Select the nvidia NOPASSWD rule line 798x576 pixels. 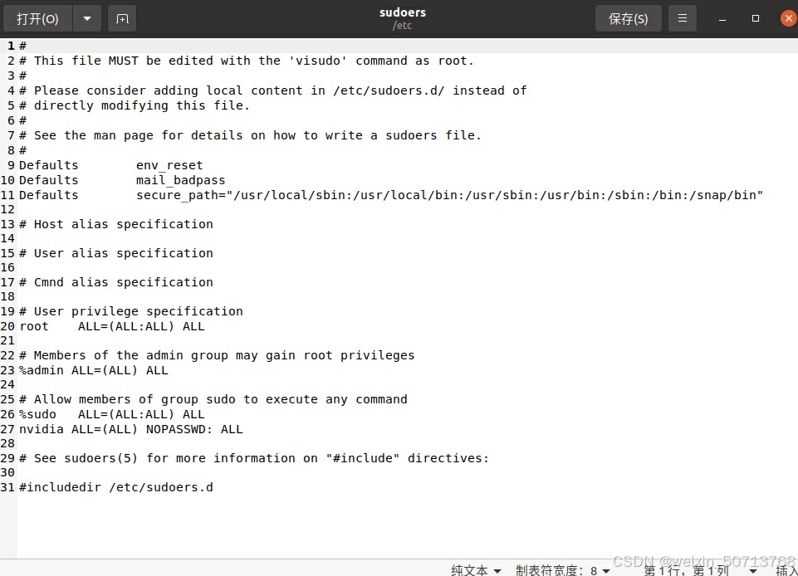[131, 429]
